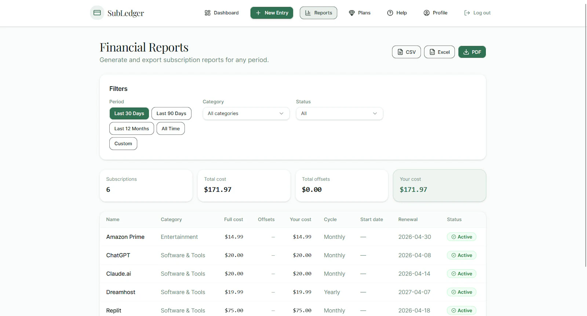587x316 pixels.
Task: Click the Total offsets summary card
Action: 342,186
